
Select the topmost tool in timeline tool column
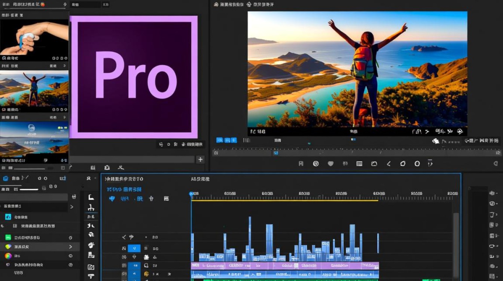91,197
